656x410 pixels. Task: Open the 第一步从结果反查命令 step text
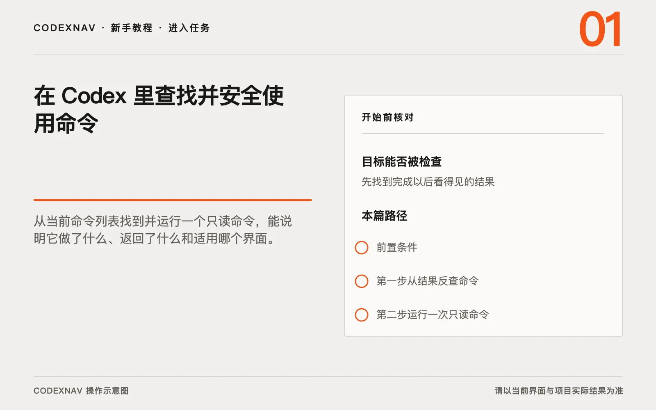428,281
